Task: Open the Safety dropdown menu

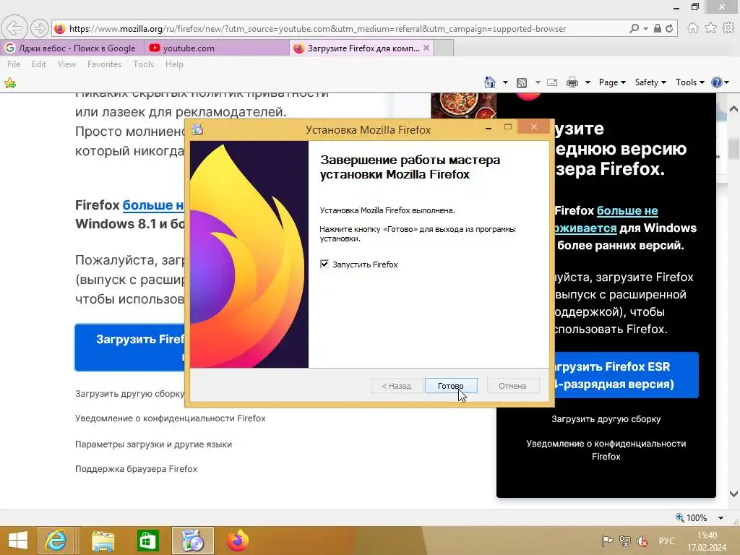Action: click(x=650, y=82)
